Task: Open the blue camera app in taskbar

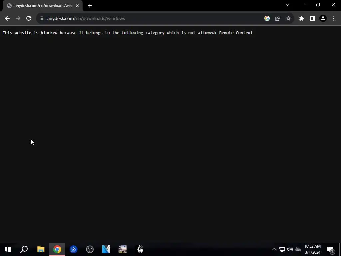Action: coord(74,249)
